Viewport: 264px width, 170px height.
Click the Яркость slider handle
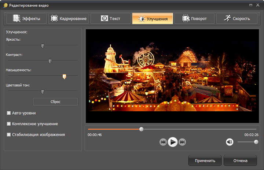[43, 46]
